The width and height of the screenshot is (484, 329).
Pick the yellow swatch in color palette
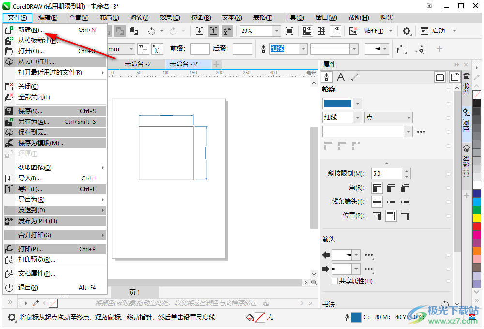(477, 218)
